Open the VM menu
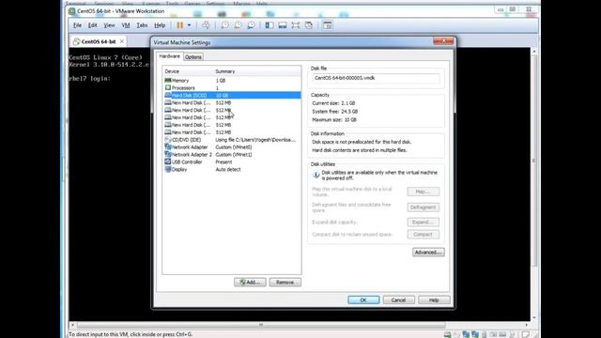Screen dimensions: 601x338 (126, 25)
